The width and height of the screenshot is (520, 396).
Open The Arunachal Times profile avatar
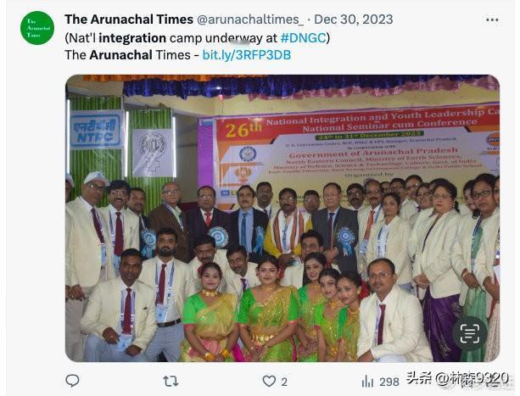pos(37,28)
